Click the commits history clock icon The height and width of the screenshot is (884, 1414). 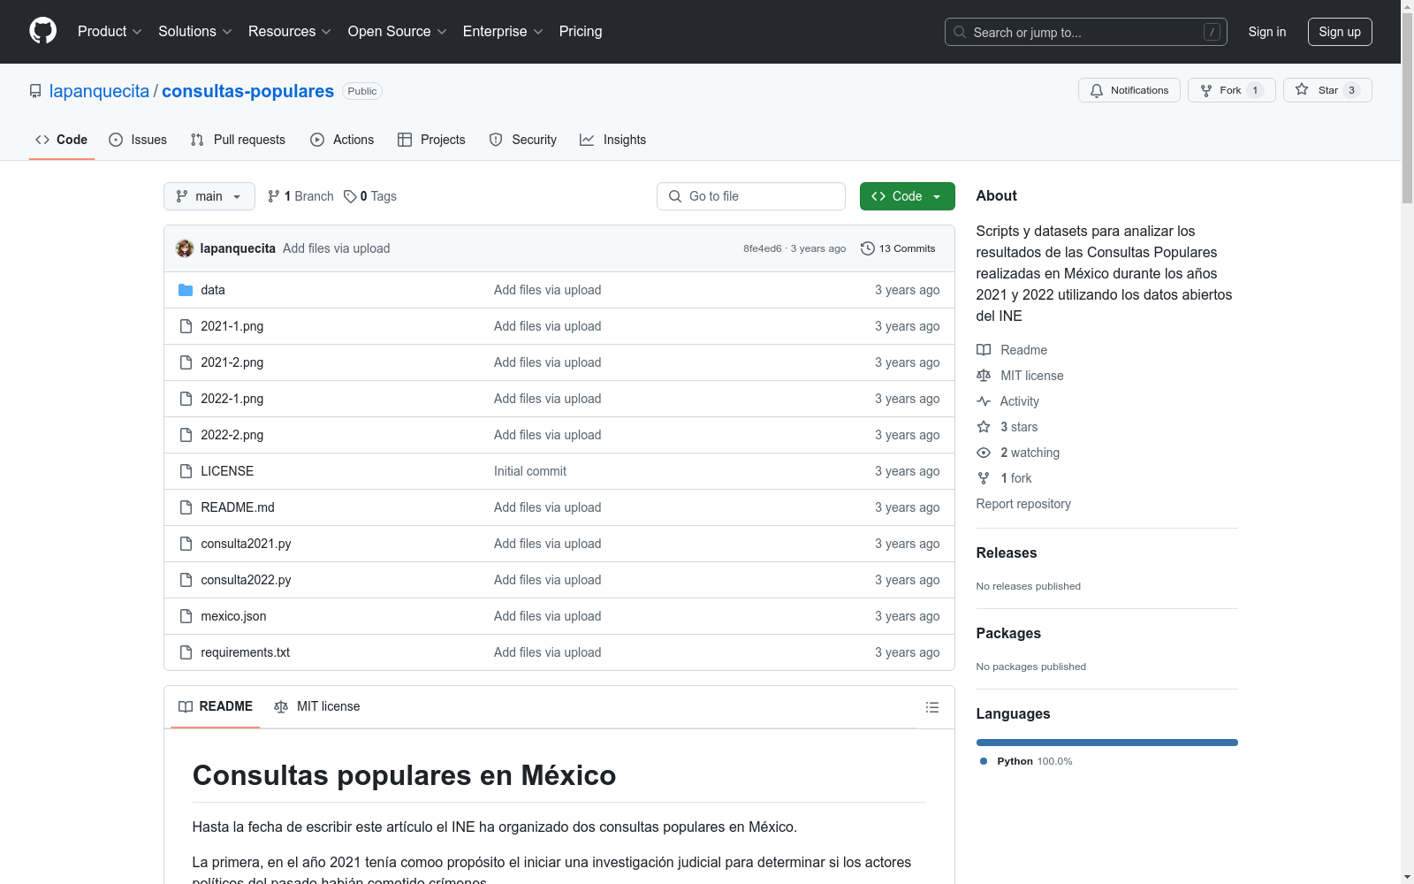tap(868, 248)
